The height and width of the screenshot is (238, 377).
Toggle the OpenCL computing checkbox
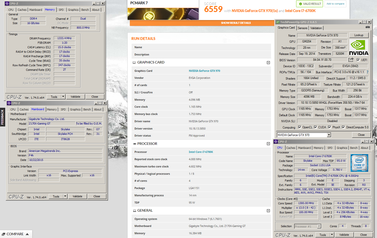coord(299,127)
